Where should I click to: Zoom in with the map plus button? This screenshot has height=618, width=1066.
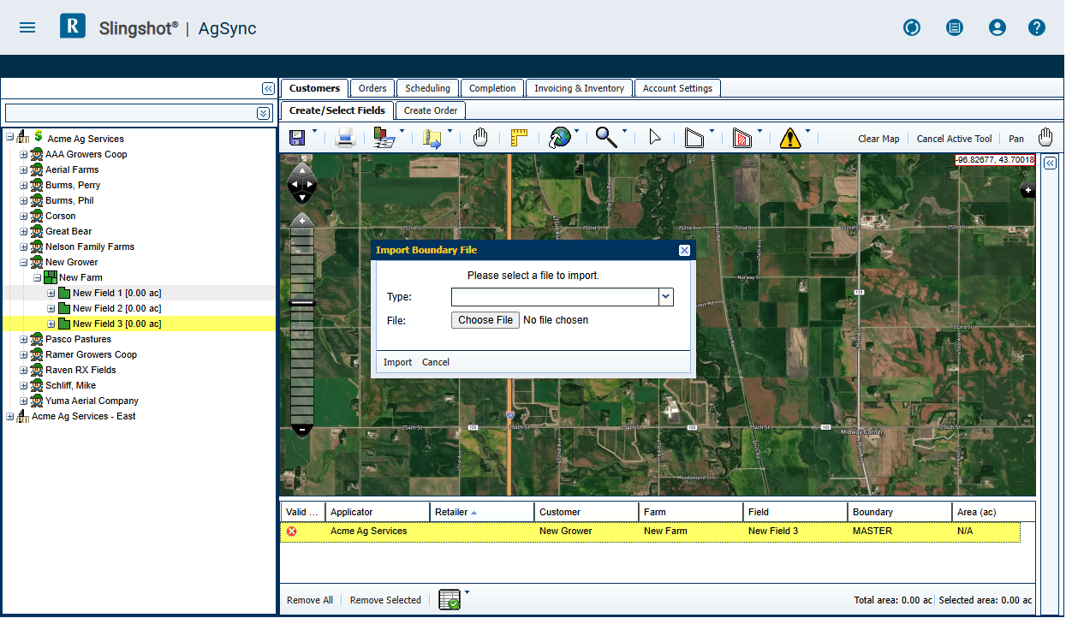click(302, 221)
